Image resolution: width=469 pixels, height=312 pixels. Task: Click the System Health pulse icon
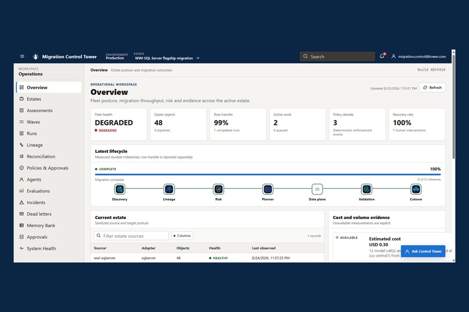tap(22, 249)
